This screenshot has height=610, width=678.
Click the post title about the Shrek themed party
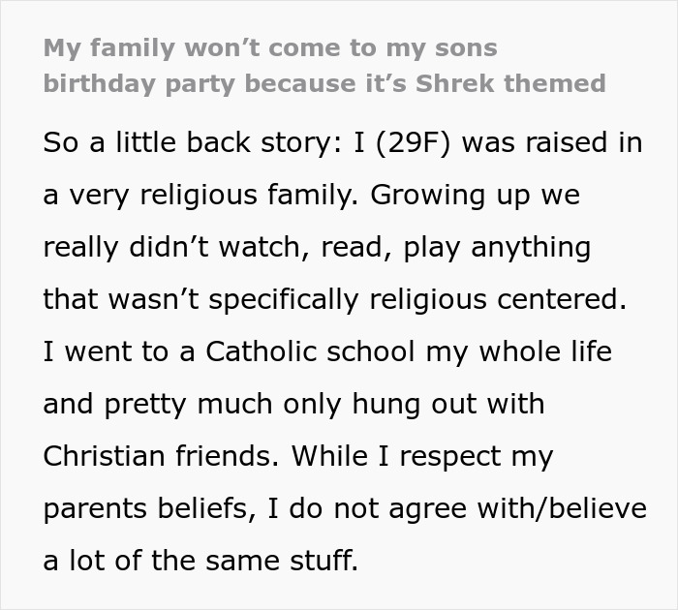point(324,66)
